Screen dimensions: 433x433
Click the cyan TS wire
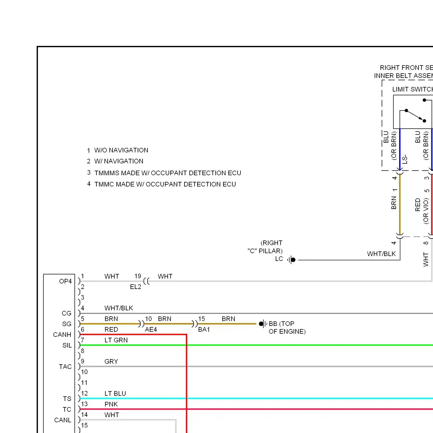[x=256, y=399]
